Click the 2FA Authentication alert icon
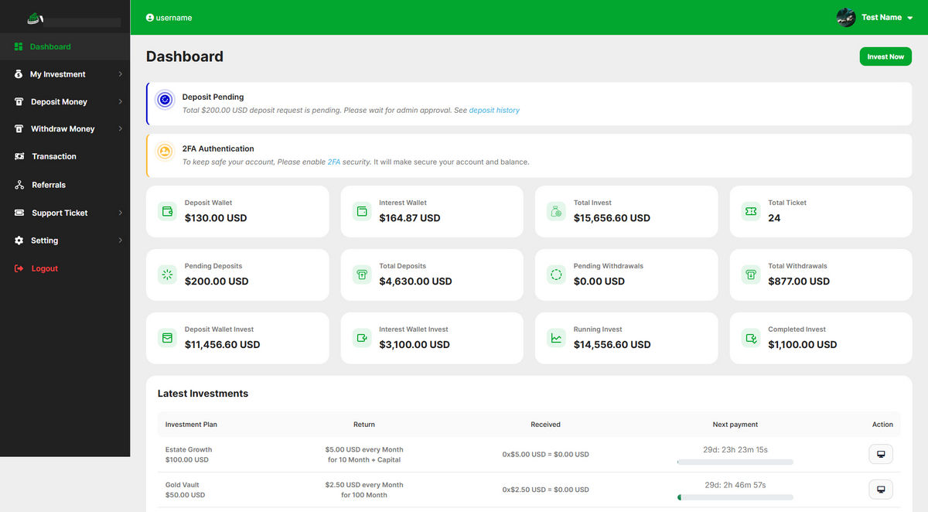This screenshot has height=512, width=928. click(164, 152)
